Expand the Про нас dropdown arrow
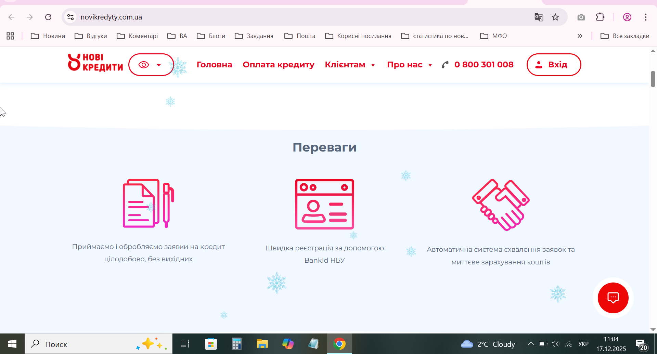 click(430, 65)
